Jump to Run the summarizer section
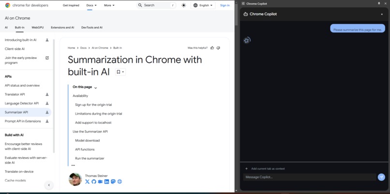This screenshot has height=194, width=390. 90,158
